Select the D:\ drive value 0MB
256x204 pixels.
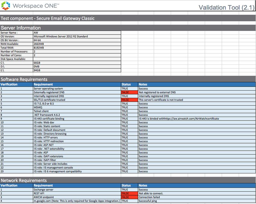click(77, 67)
